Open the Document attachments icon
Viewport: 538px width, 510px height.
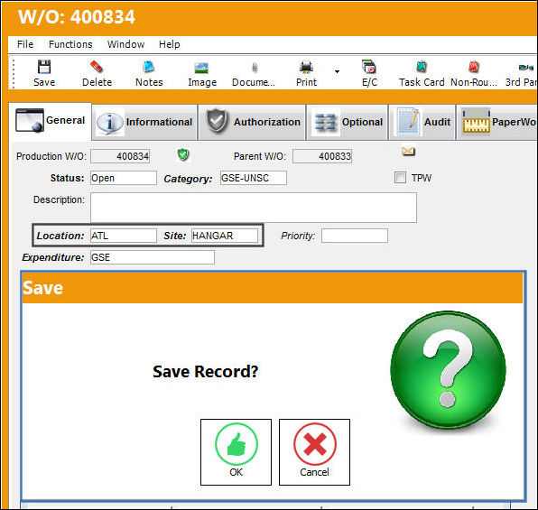coord(254,73)
